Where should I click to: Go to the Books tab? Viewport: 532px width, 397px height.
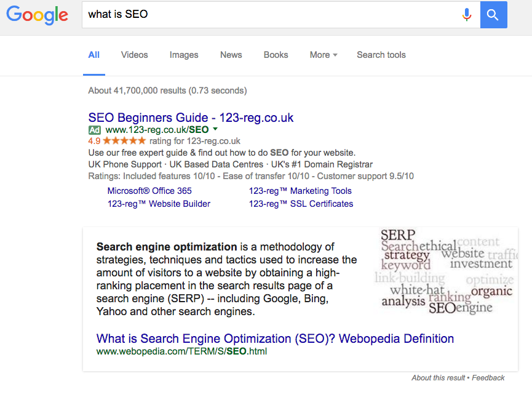tap(276, 55)
